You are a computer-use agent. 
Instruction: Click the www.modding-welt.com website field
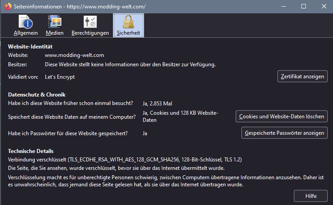[x=74, y=55]
